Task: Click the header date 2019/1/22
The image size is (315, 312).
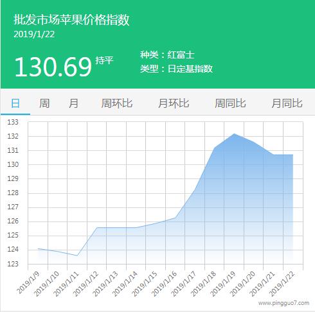Action: point(34,34)
